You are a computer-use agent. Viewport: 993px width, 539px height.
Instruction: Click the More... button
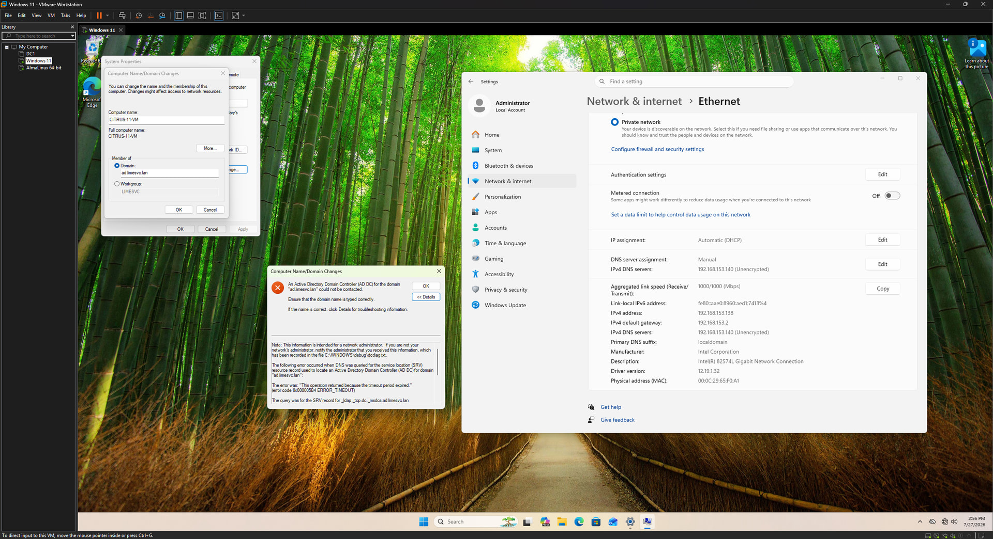pos(210,148)
